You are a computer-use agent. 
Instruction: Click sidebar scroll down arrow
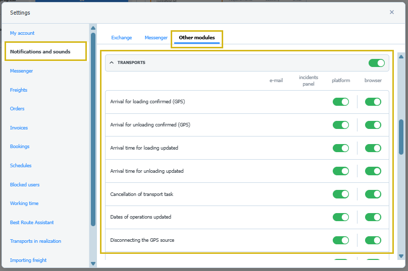pyautogui.click(x=93, y=263)
